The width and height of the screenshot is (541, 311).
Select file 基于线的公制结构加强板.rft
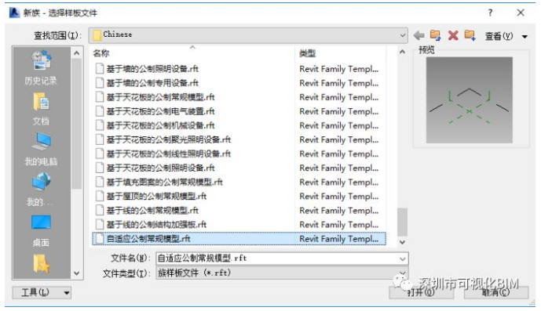[239, 224]
